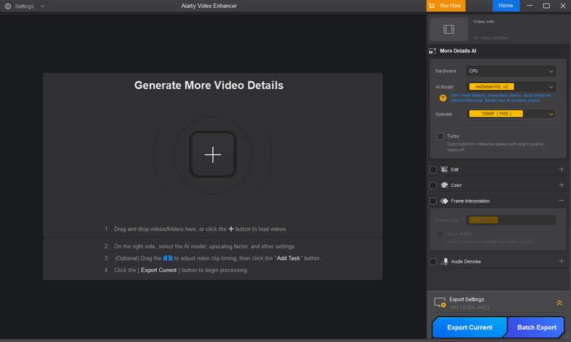Screen dimensions: 571x342
Task: Click the Frame Interpolation icon
Action: click(444, 201)
